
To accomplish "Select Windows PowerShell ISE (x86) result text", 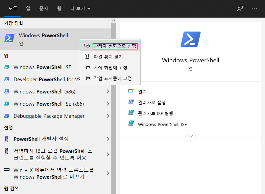I will pos(49,104).
